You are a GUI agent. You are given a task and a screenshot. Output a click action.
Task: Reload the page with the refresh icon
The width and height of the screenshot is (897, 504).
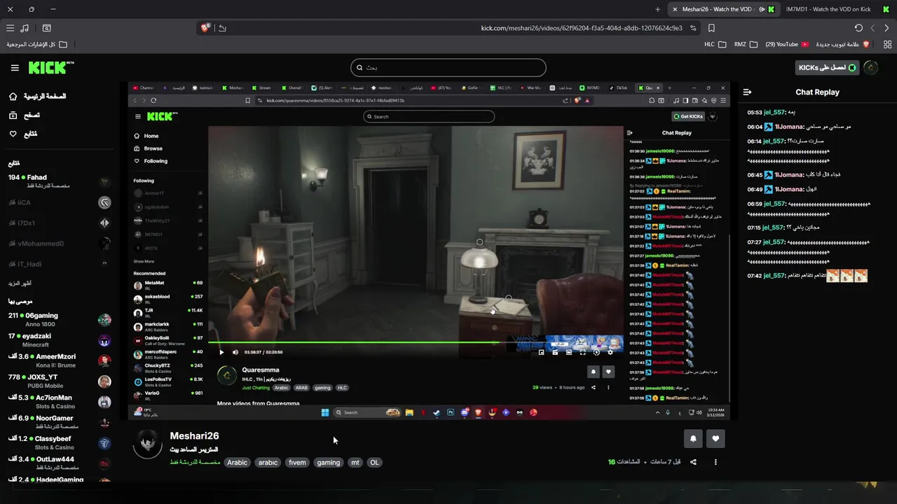coord(858,28)
